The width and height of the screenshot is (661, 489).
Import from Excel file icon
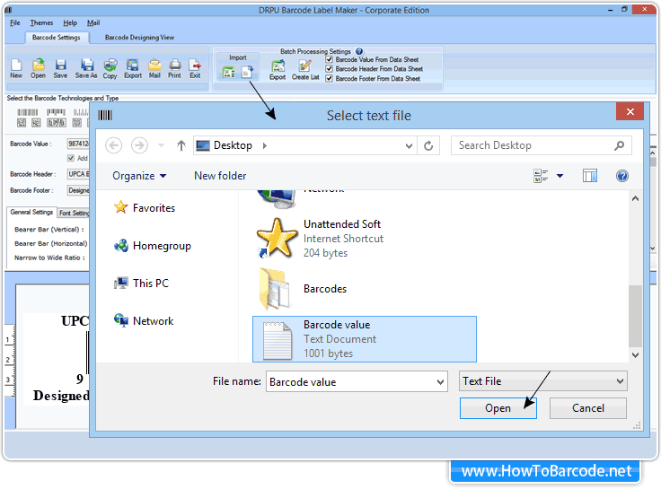229,73
